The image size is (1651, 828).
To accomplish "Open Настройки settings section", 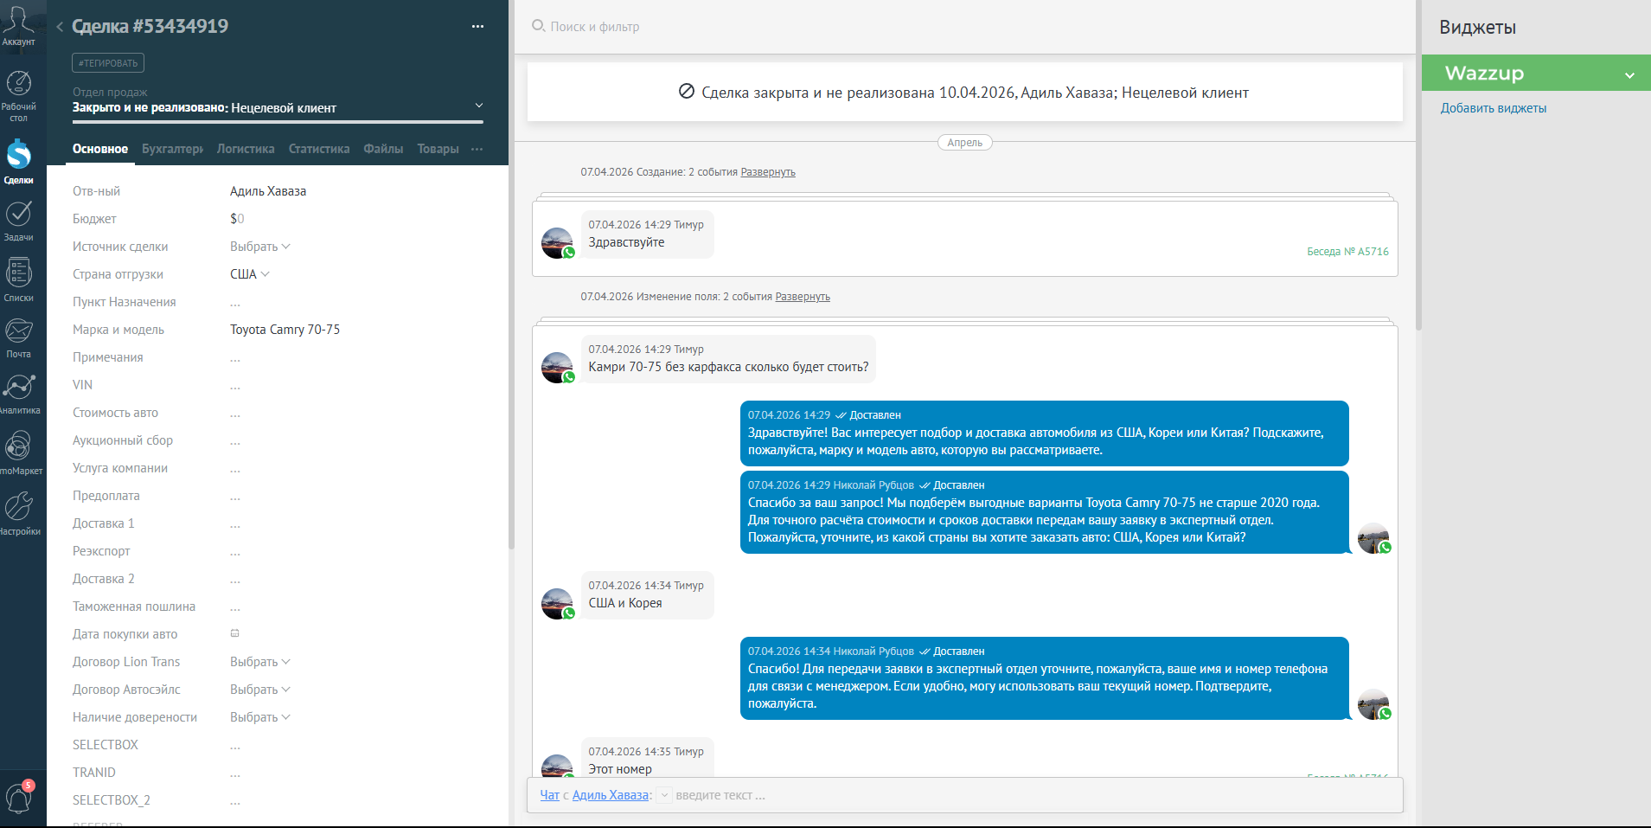I will point(18,513).
